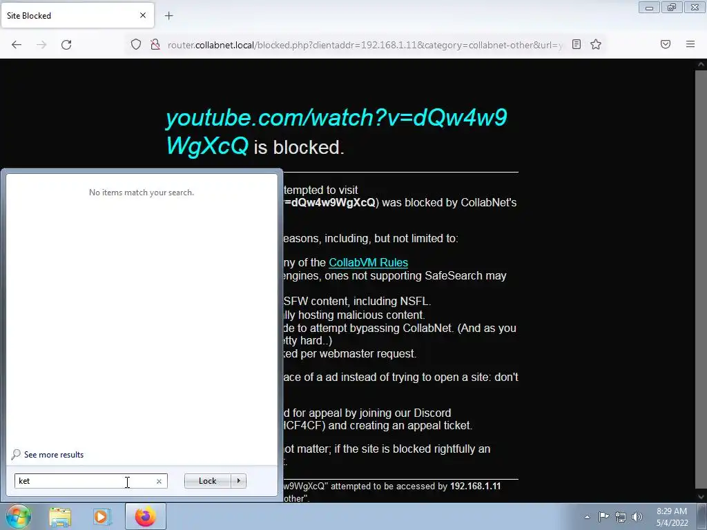Switch to Firefox in the taskbar

tap(145, 517)
